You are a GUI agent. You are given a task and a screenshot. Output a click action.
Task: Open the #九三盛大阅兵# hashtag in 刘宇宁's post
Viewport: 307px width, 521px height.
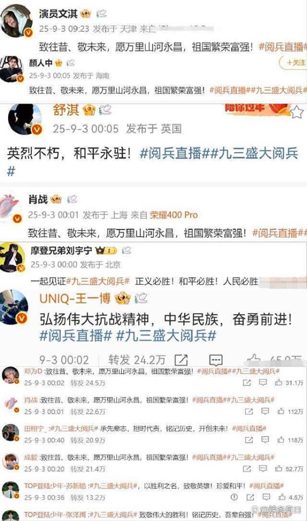[x=98, y=281]
